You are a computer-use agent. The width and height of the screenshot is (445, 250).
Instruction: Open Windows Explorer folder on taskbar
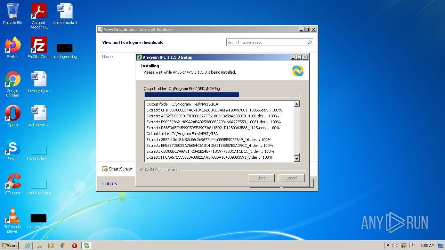39,245
